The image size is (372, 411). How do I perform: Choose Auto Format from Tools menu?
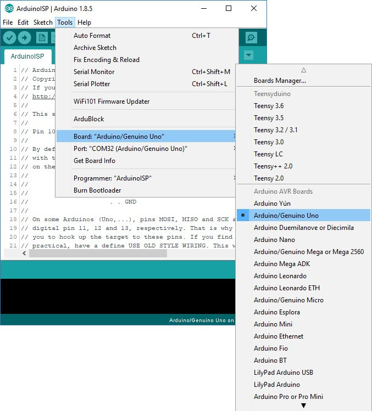point(146,36)
